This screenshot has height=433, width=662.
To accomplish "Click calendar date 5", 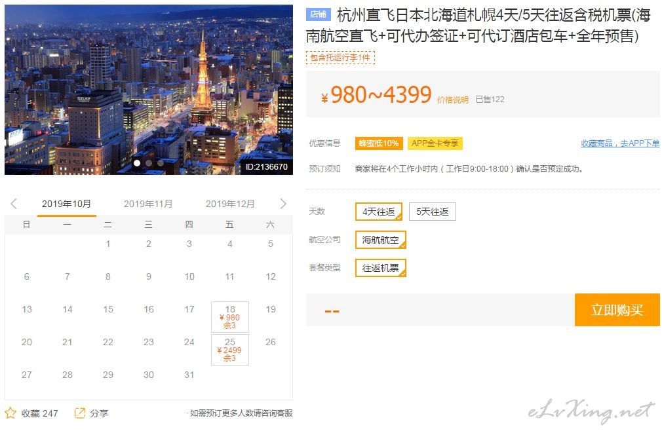I will pos(271,244).
